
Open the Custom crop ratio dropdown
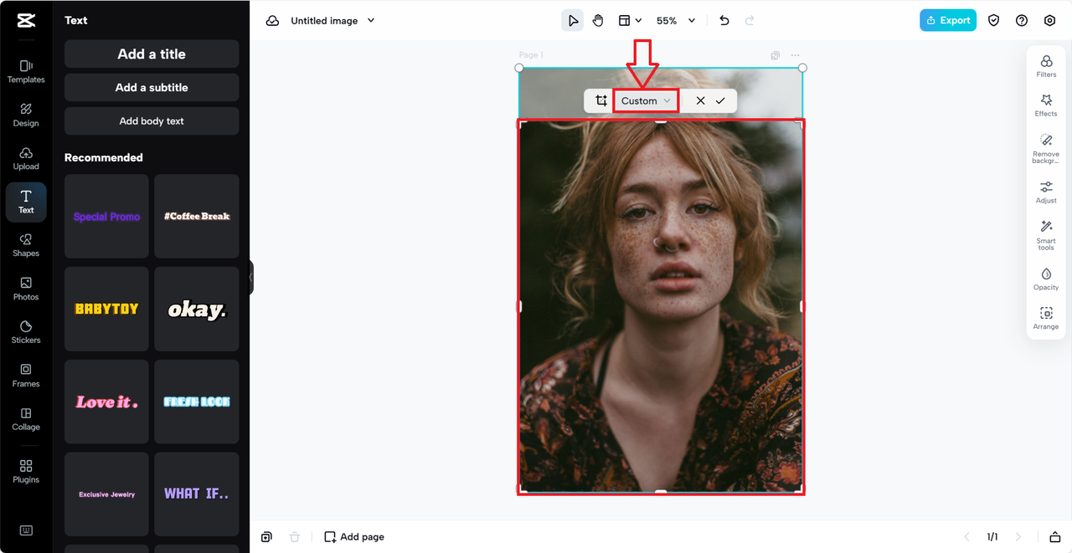(x=646, y=100)
